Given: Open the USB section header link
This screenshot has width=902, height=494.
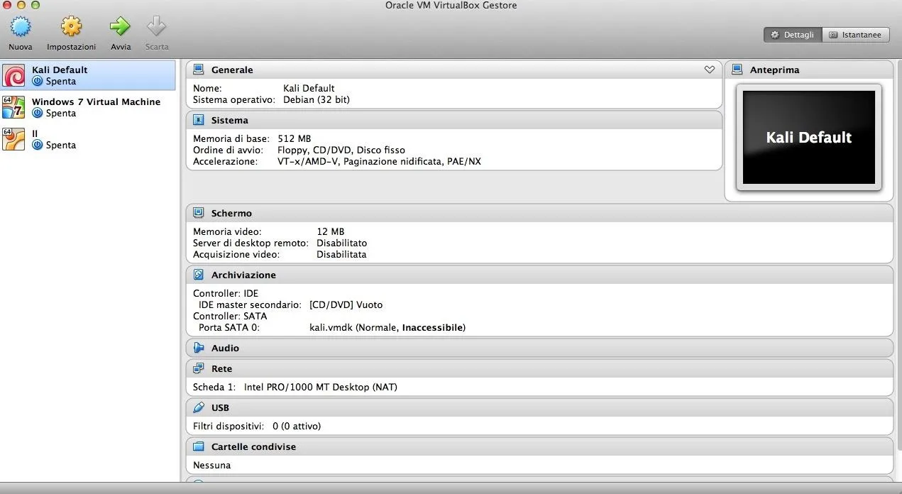Looking at the screenshot, I should point(220,407).
